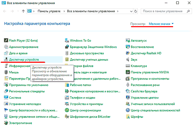Click the Брандмауэр Защитника Windows icon
This screenshot has height=128, width=194.
click(67, 47)
